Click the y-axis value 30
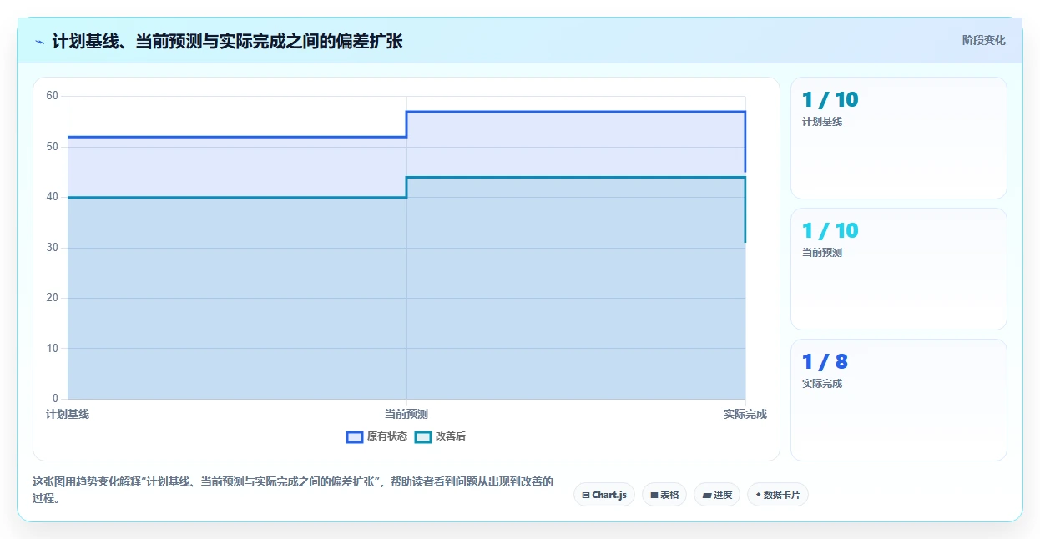The image size is (1040, 539). pos(53,248)
